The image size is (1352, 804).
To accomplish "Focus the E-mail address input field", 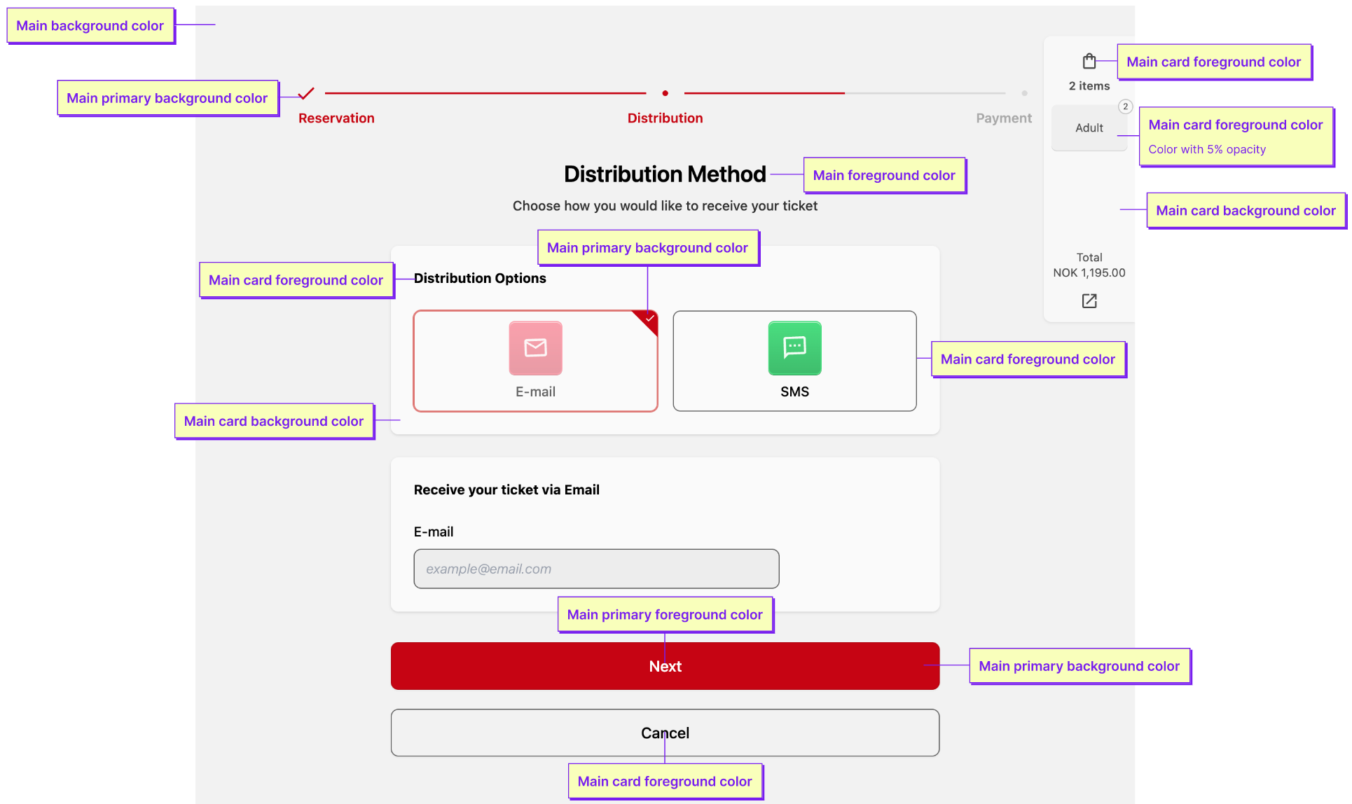I will tap(596, 569).
